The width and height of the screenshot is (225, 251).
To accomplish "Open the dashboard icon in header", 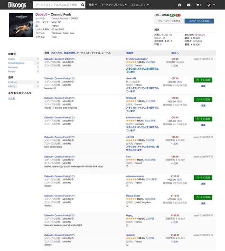I will pos(179,5).
